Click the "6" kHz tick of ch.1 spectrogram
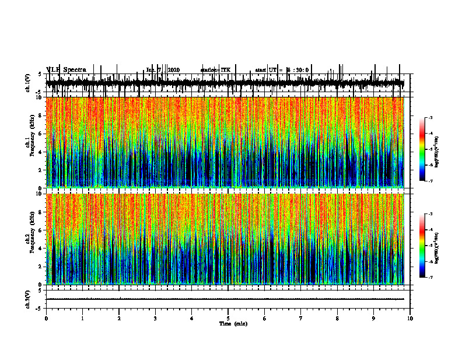 tap(41, 134)
